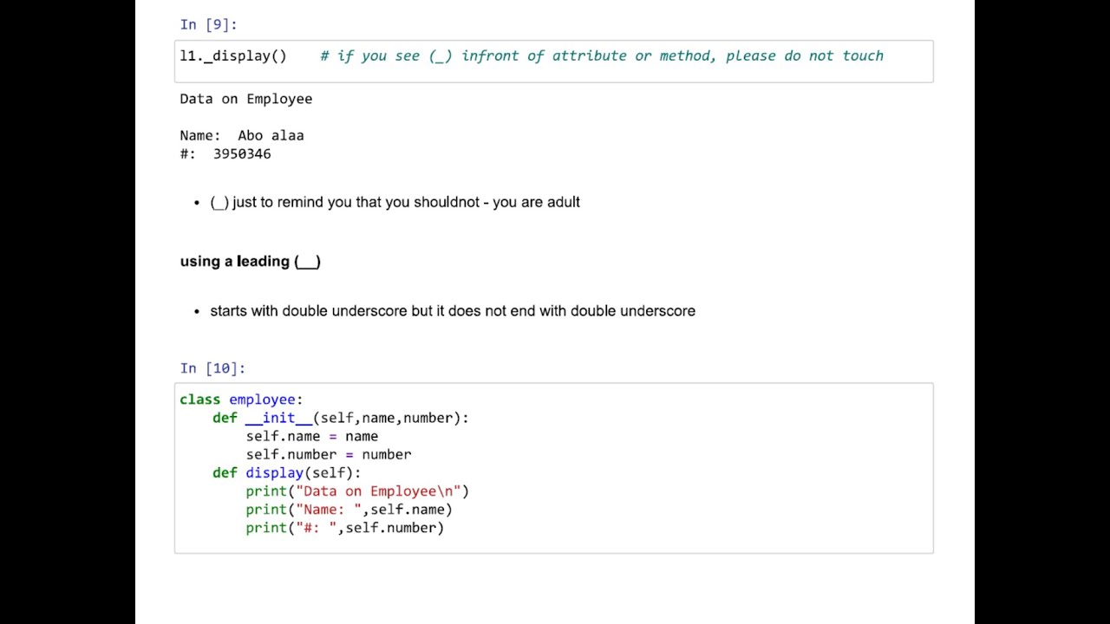The image size is (1110, 624).
Task: Click the 'using a leading (__)' heading
Action: (x=251, y=261)
